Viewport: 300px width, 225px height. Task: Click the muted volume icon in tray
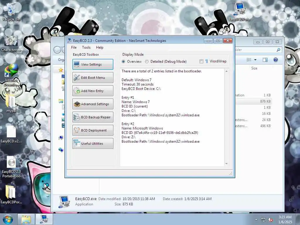coord(270,220)
